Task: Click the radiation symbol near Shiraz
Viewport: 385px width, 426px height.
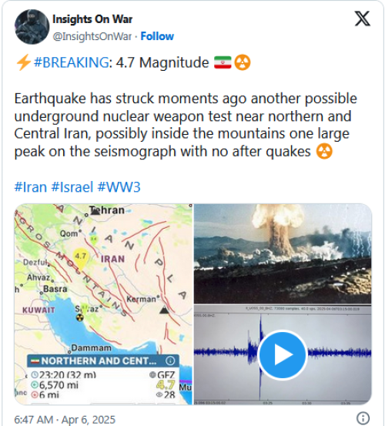Action: coord(79,317)
